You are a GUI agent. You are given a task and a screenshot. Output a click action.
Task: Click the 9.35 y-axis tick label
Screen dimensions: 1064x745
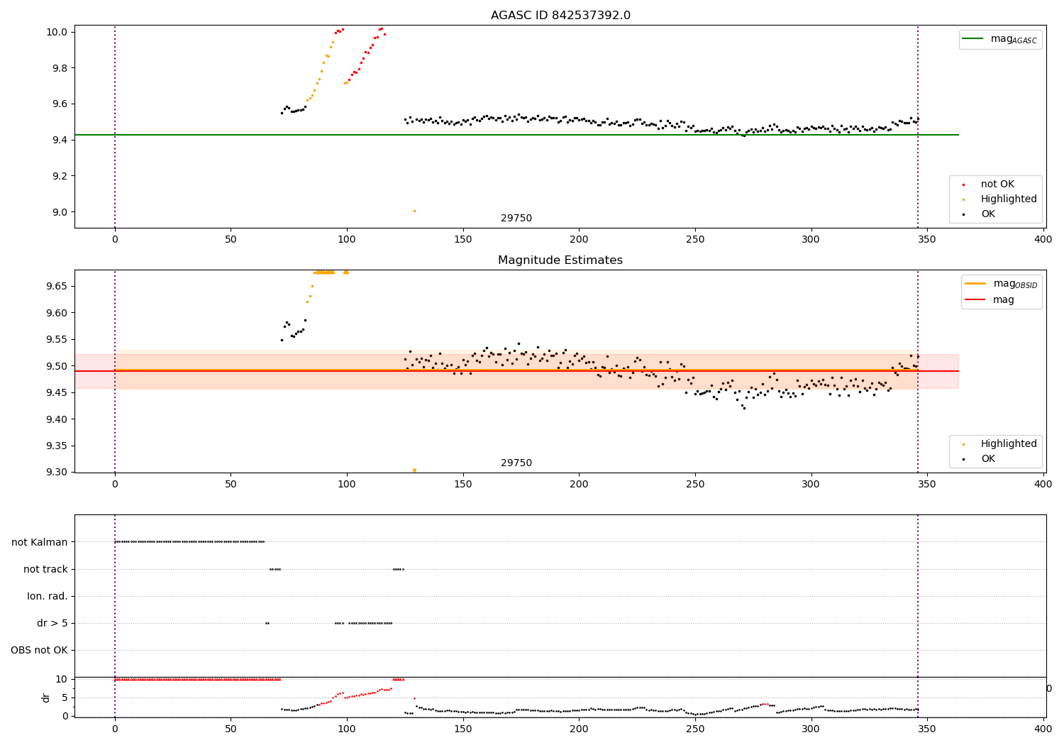click(x=57, y=446)
